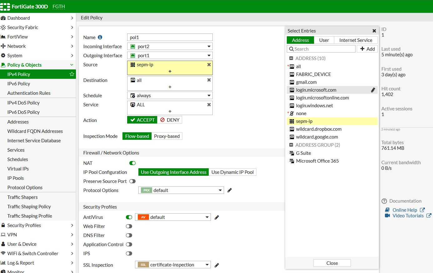Viewport: 433px width, 273px height.
Task: Open the Outgoing Interface port1 dropdown
Action: point(170,55)
